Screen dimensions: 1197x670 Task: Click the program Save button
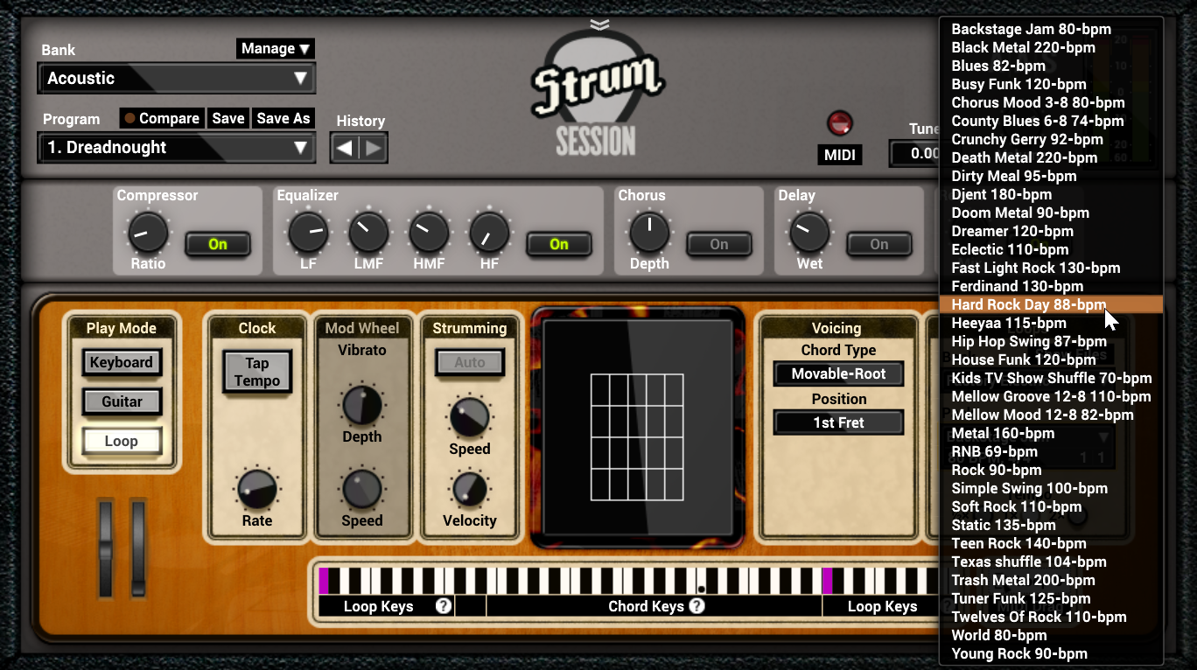pyautogui.click(x=228, y=118)
